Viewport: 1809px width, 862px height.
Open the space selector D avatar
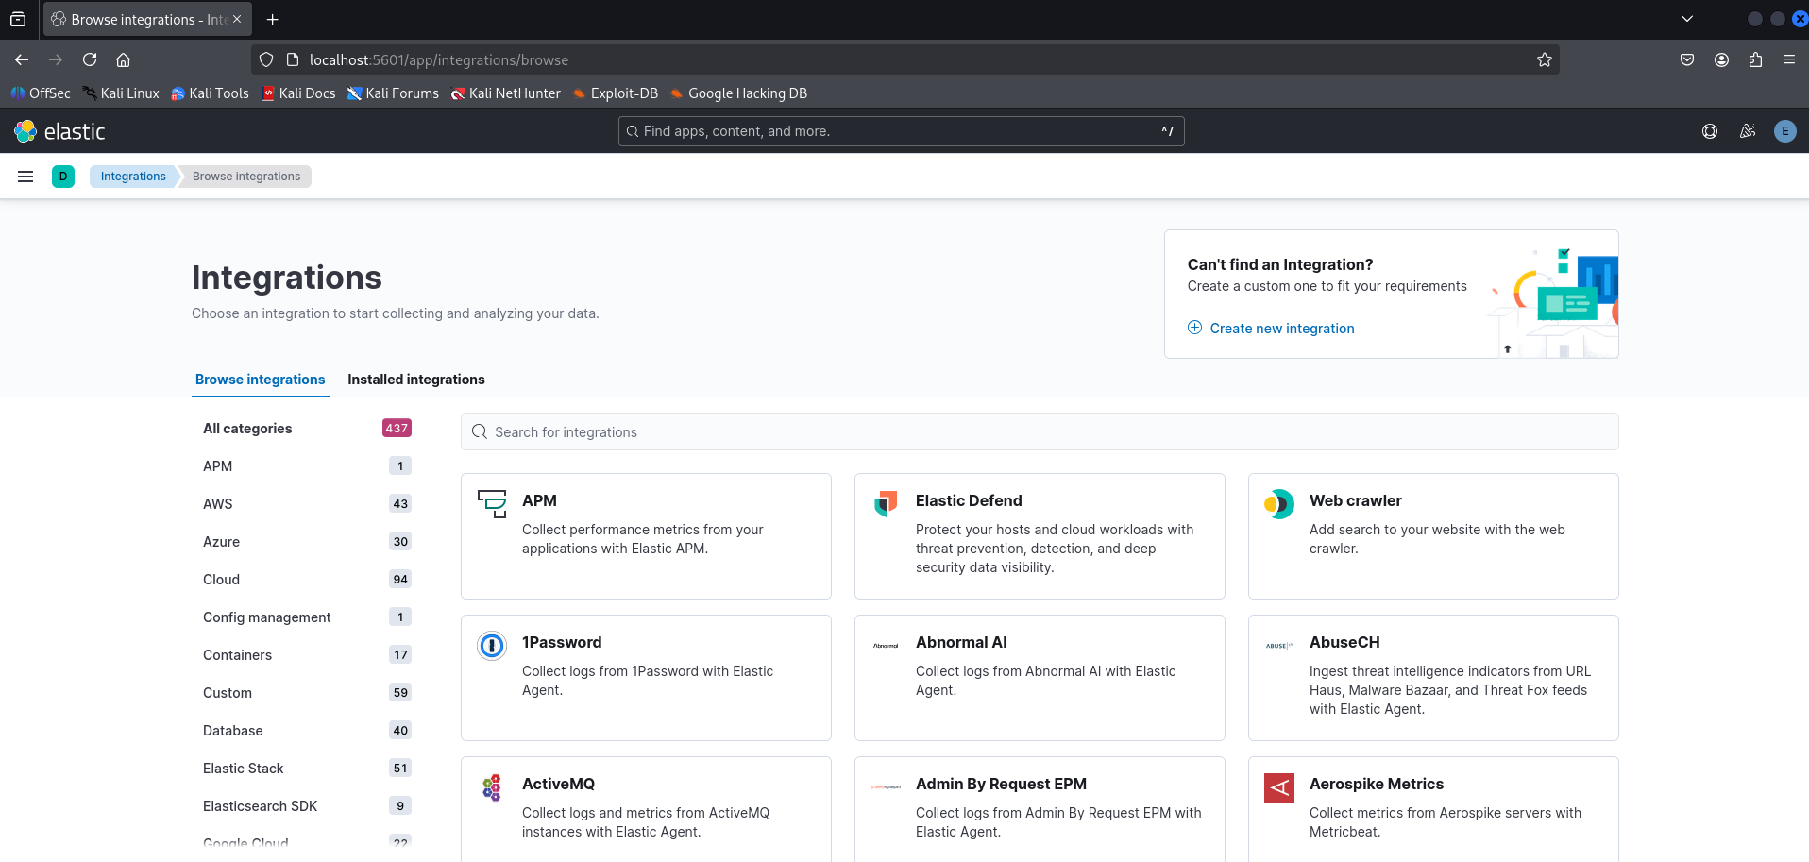(x=63, y=177)
